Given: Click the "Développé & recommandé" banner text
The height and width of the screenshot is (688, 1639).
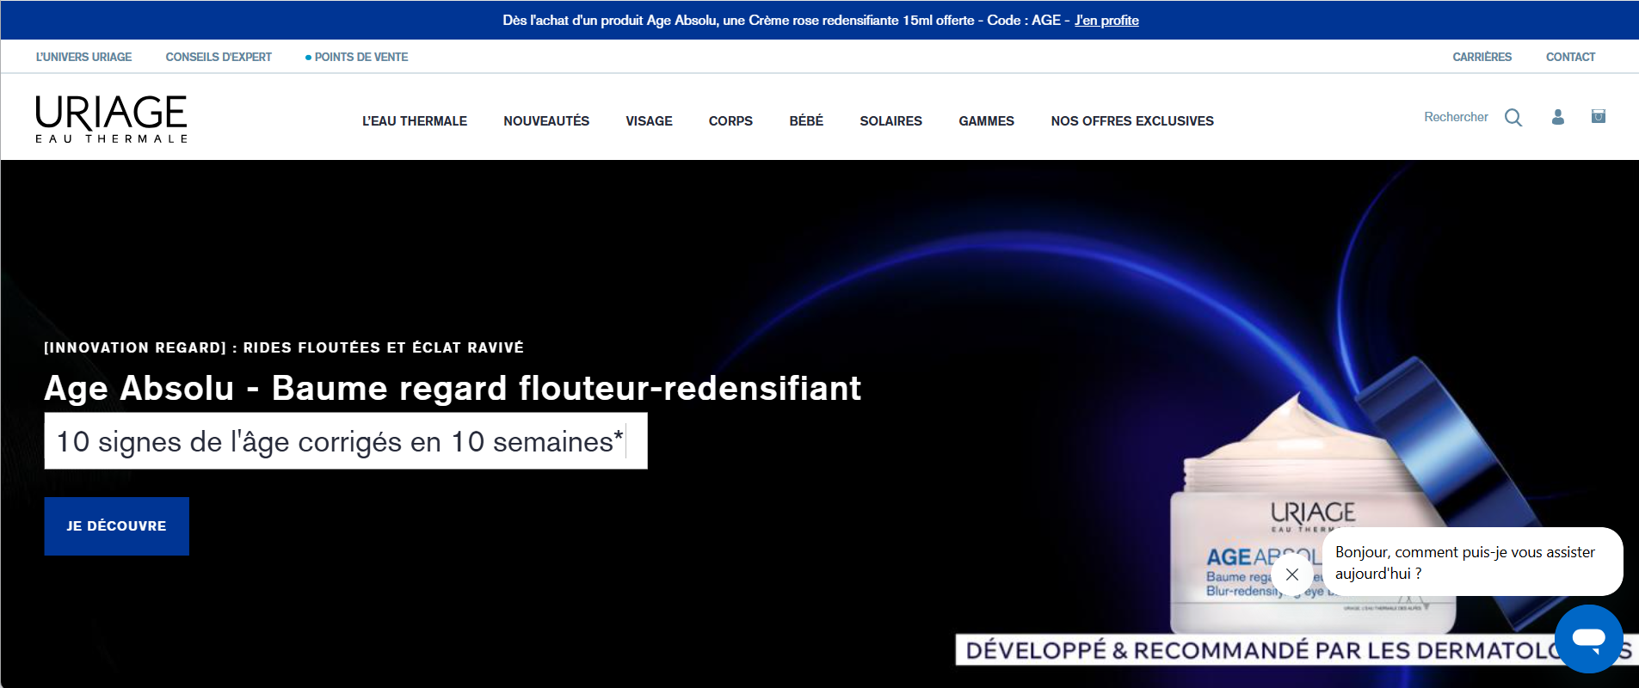Looking at the screenshot, I should [1297, 650].
